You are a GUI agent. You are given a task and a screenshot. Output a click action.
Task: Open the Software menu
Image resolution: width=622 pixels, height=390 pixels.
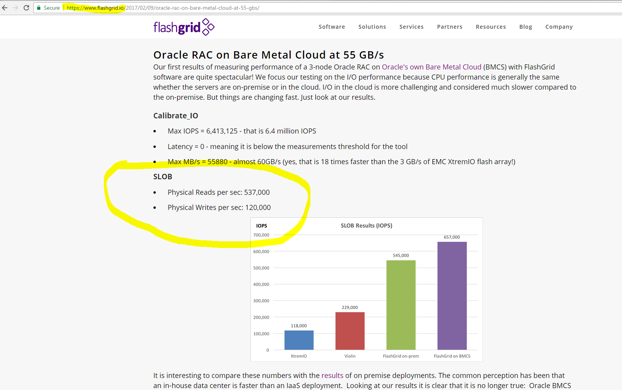point(332,27)
